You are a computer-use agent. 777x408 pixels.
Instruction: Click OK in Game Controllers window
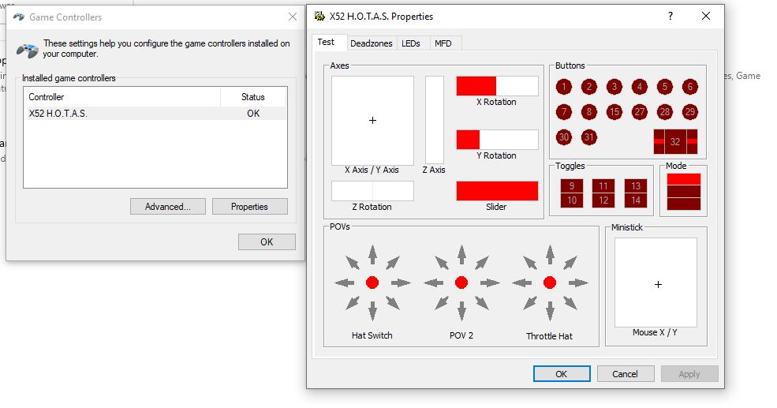tap(267, 242)
